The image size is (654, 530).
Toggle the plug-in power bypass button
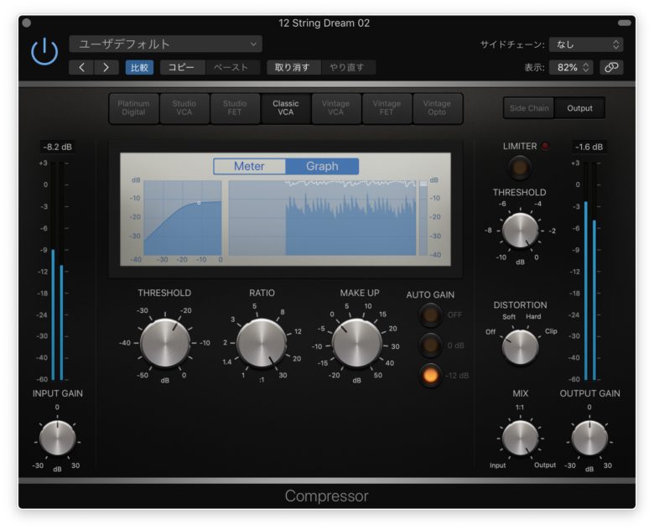click(44, 52)
